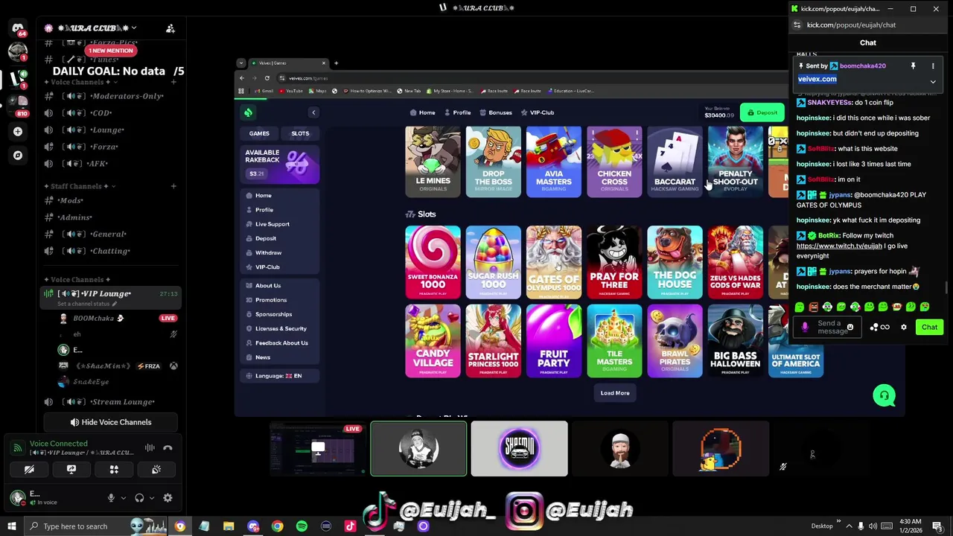
Task: Open Withdraw in casino sidebar
Action: 268,252
